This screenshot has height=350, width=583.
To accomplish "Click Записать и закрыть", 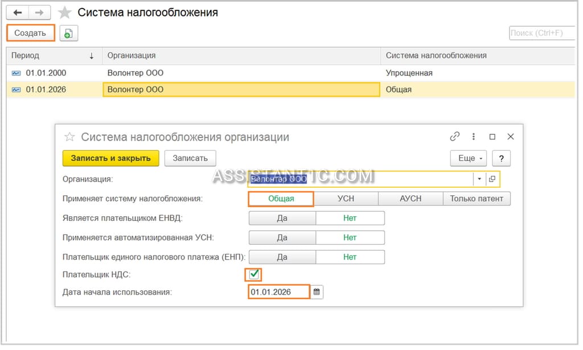I will click(x=111, y=159).
